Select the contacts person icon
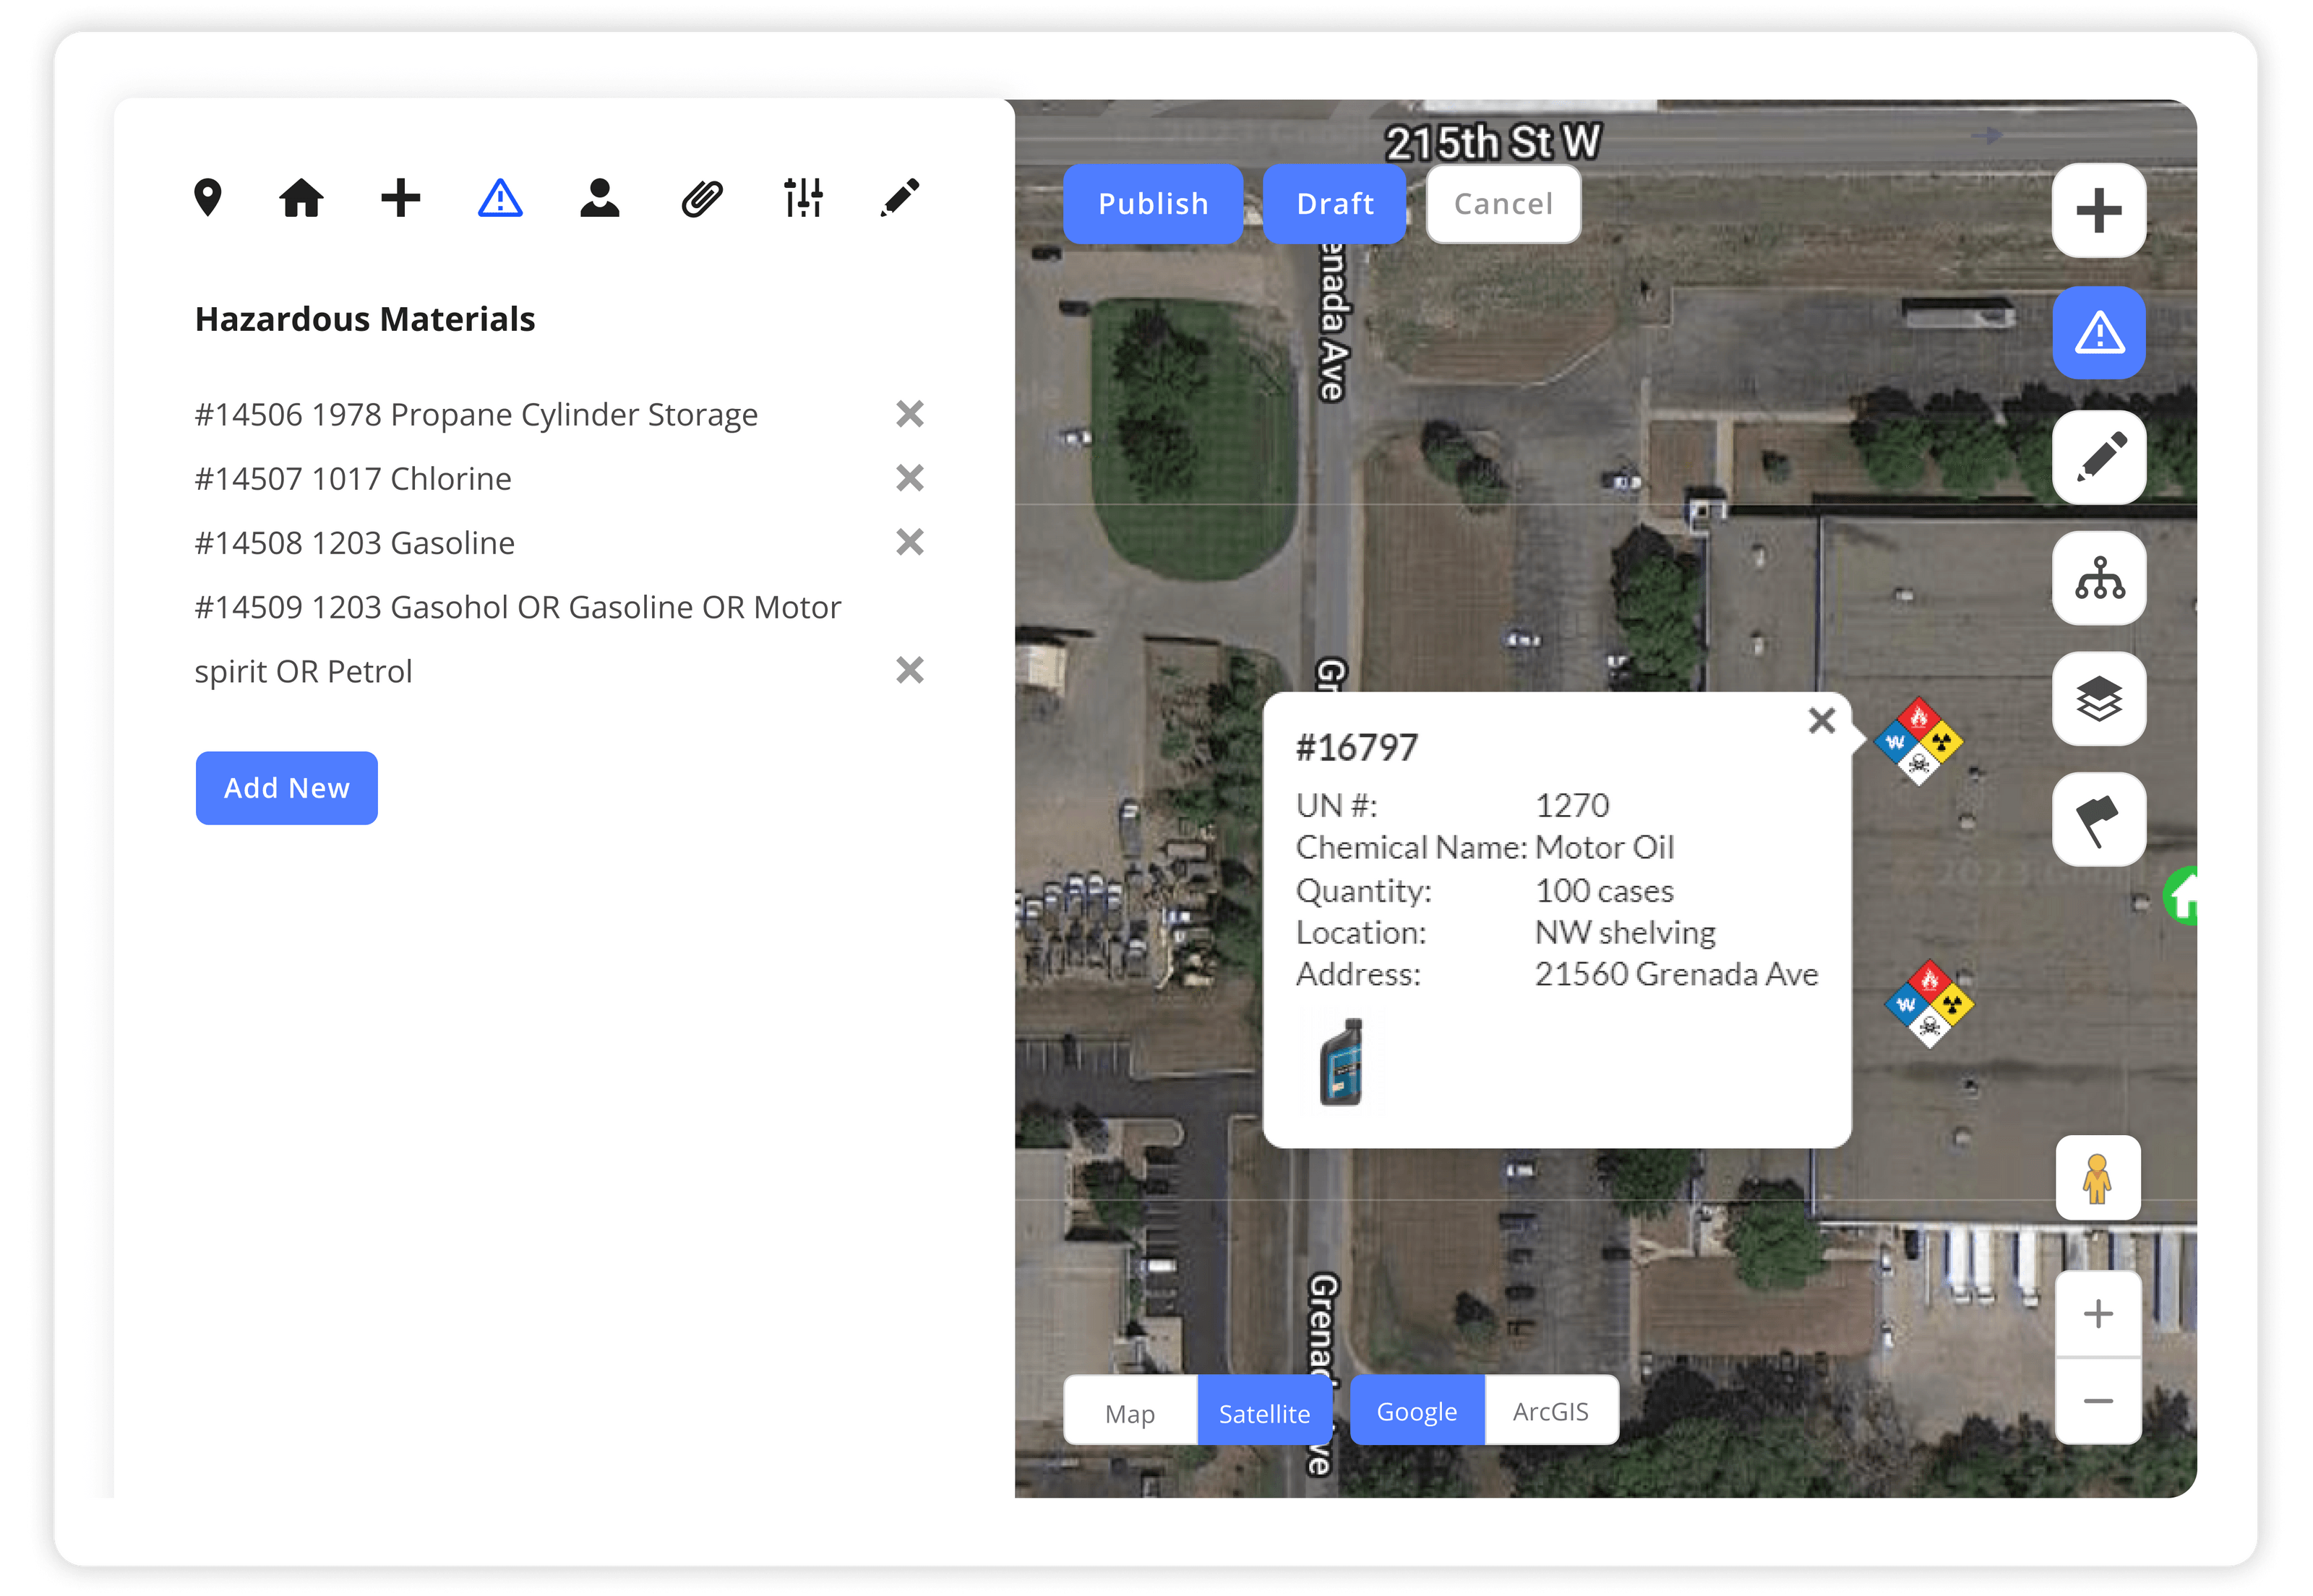Screen dimensions: 2313x1596 tap(600, 199)
